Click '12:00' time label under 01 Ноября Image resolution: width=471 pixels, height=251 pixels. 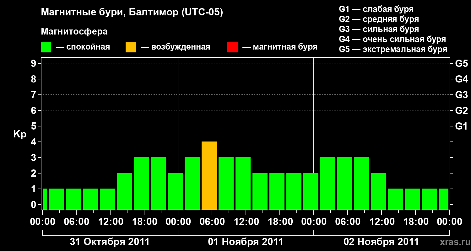[246, 222]
